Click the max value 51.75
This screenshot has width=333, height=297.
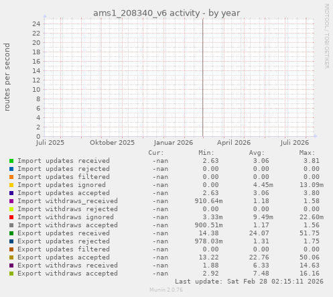click(310, 233)
